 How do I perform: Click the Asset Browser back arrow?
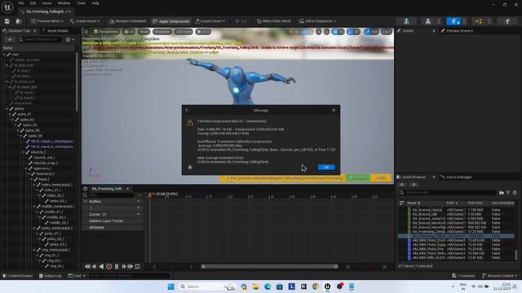402,185
